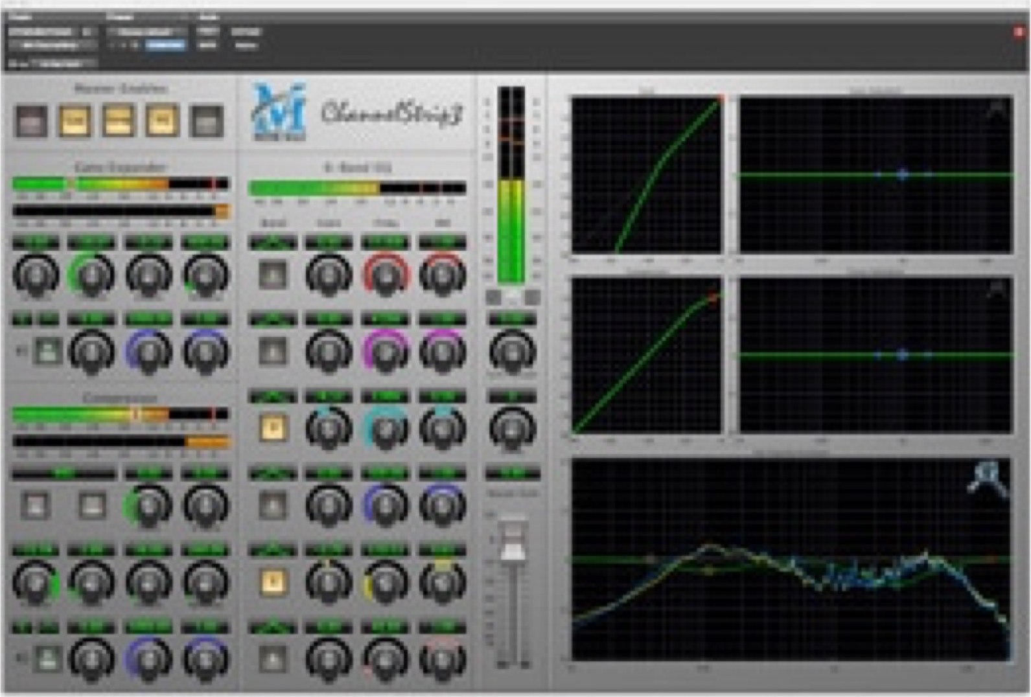Disable the lit cyan EQ band 3 button
This screenshot has height=697, width=1031.
273,428
